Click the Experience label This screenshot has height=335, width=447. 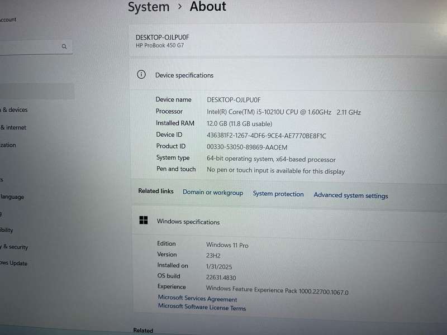tap(172, 286)
